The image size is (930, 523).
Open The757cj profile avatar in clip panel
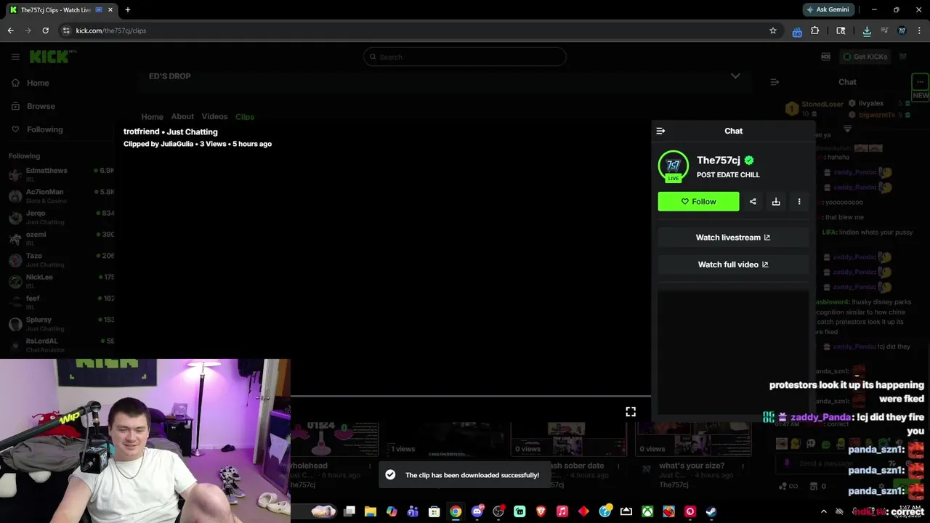[x=674, y=166]
